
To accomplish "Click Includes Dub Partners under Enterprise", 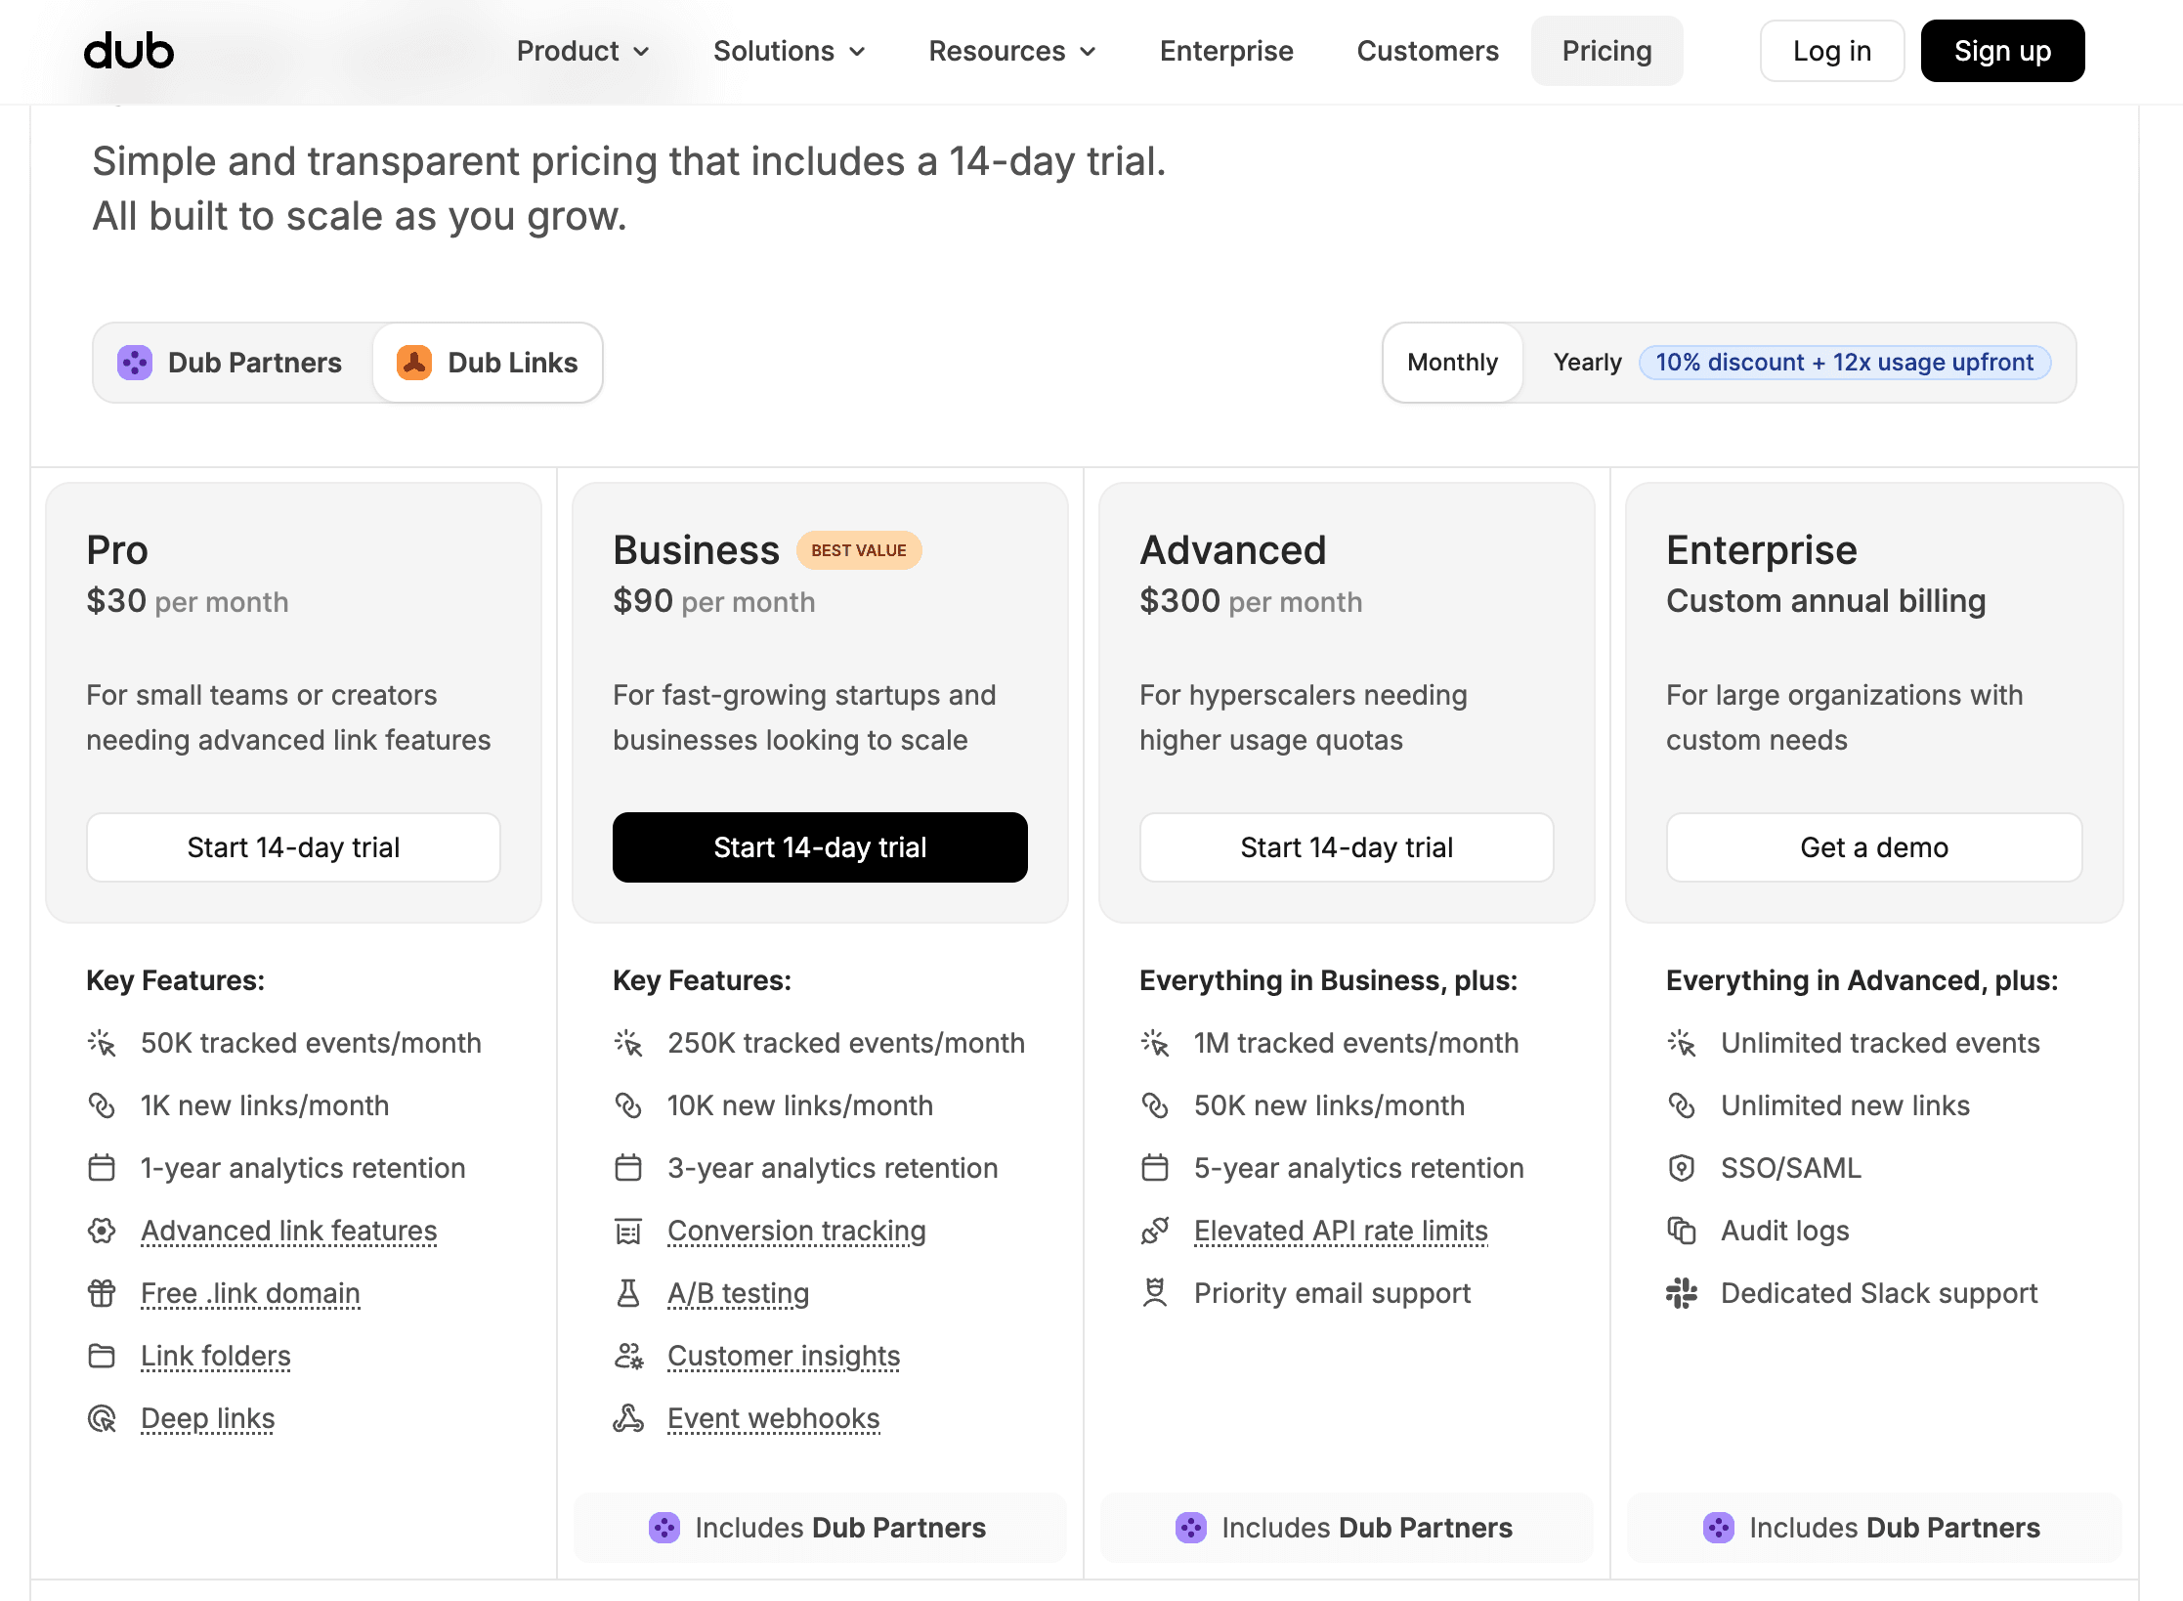I will (x=1874, y=1528).
